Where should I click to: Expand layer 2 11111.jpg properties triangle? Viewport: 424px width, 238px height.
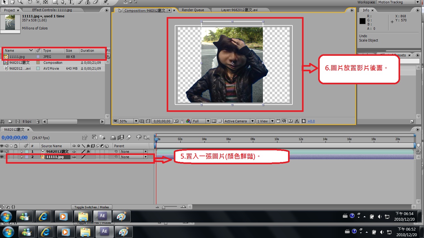point(22,157)
